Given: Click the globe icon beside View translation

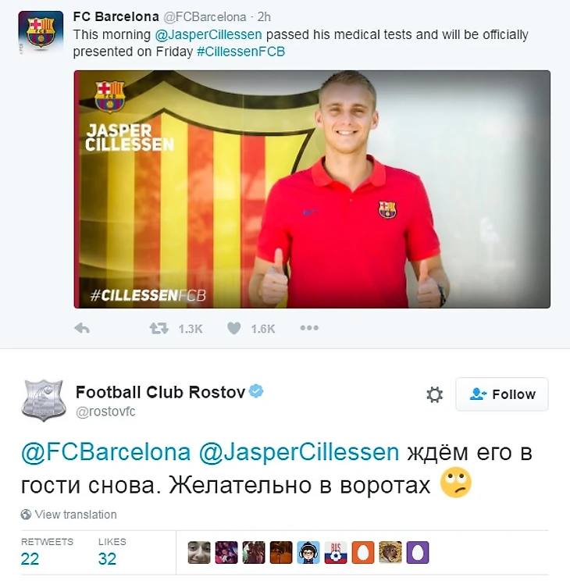Looking at the screenshot, I should click(x=26, y=515).
